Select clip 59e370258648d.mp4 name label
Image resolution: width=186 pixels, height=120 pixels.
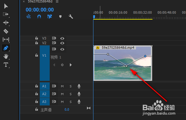(x=118, y=48)
